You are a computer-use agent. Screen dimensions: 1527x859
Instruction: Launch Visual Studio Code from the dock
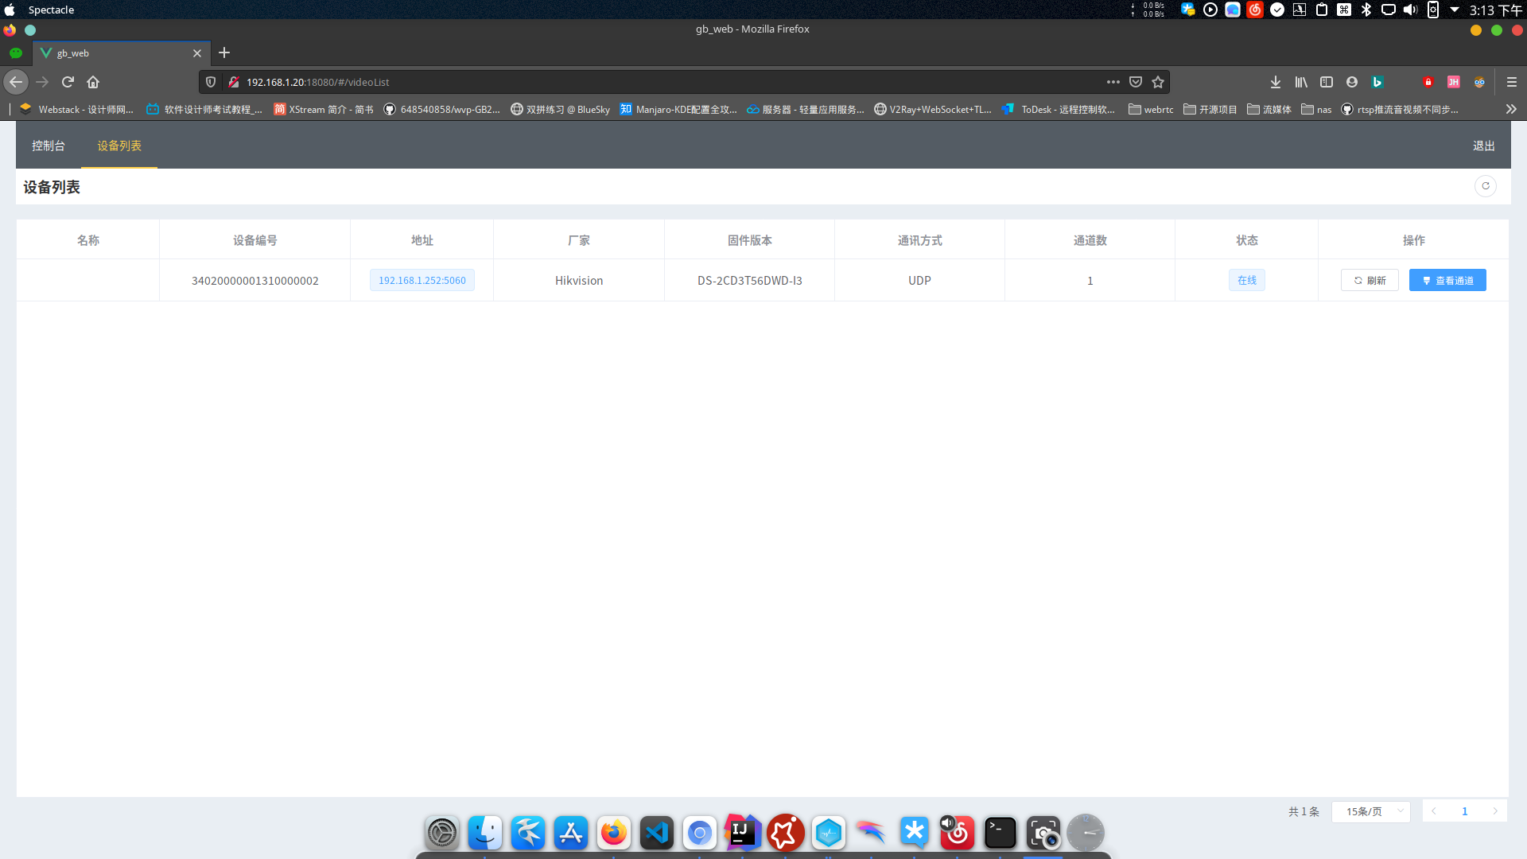coord(656,833)
